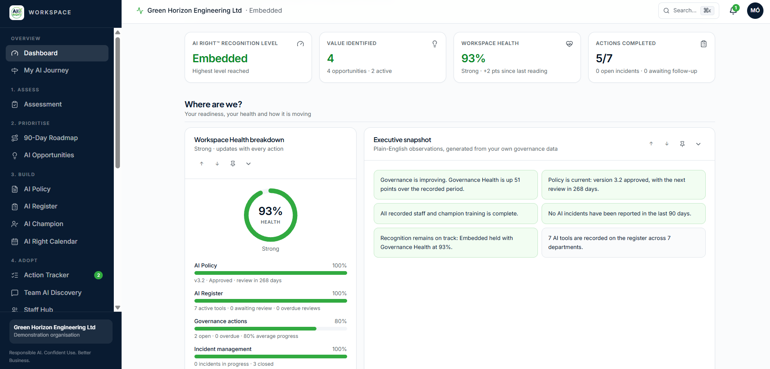Image resolution: width=770 pixels, height=369 pixels.
Task: Collapse the Executive snapshot panel
Action: coord(698,144)
